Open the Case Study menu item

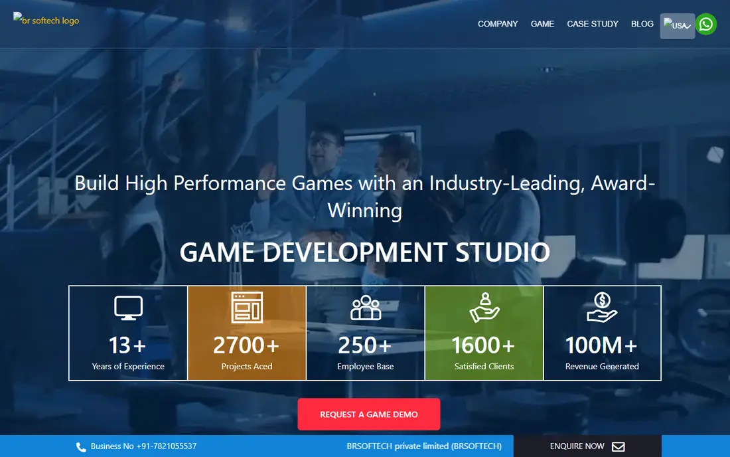coord(593,24)
